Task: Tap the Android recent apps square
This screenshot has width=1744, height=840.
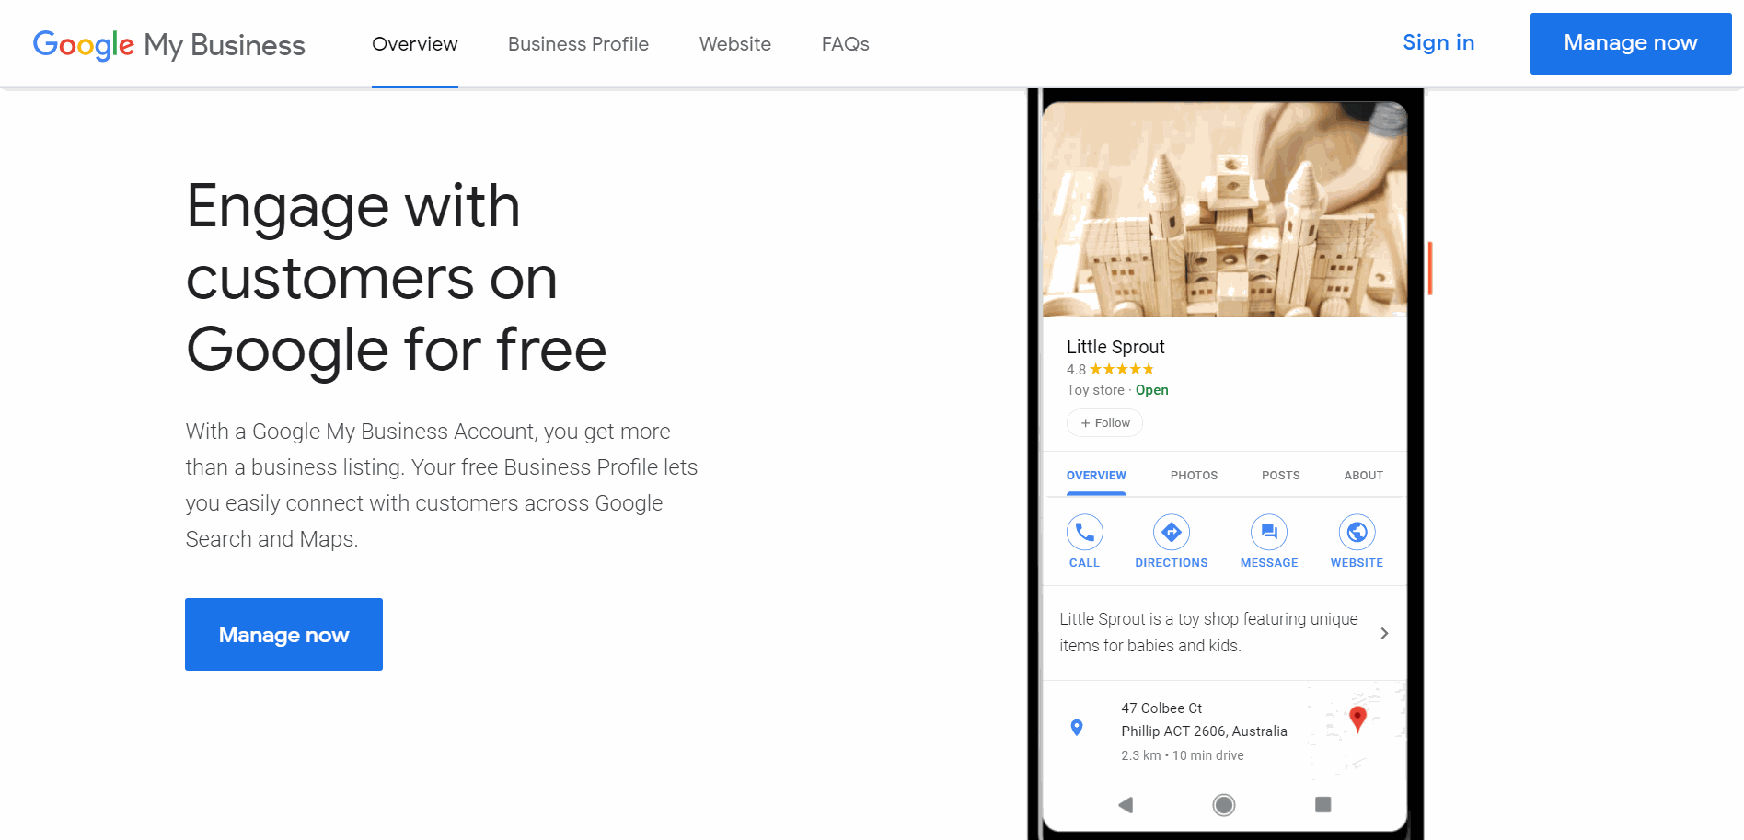Action: pos(1322,805)
